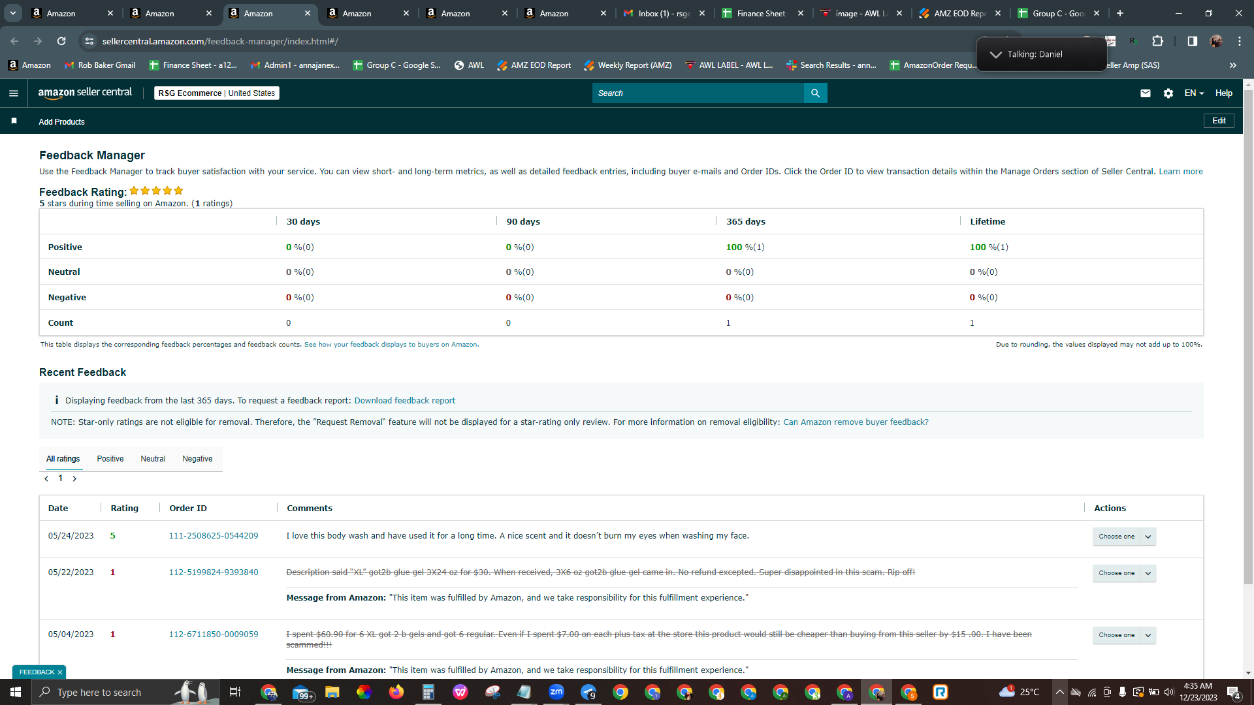
Task: Open the Seller Central hamburger menu
Action: coord(14,93)
